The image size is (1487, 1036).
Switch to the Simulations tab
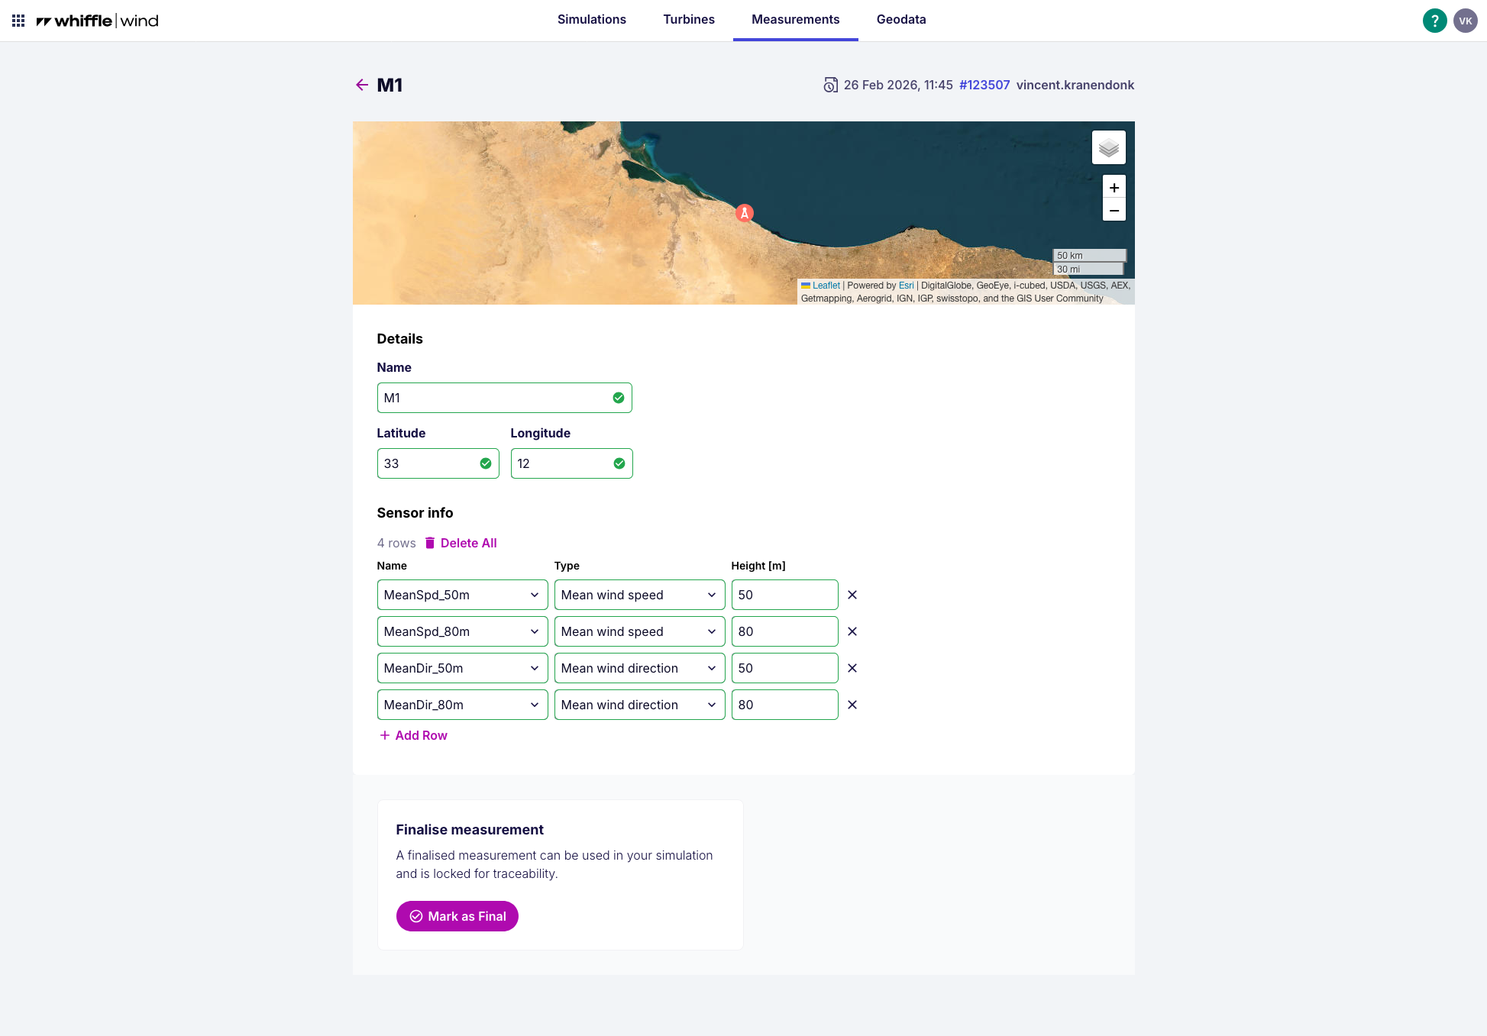pos(591,20)
